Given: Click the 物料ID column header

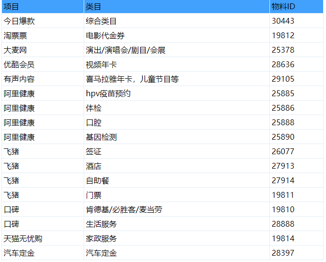Looking at the screenshot, I should pos(296,7).
